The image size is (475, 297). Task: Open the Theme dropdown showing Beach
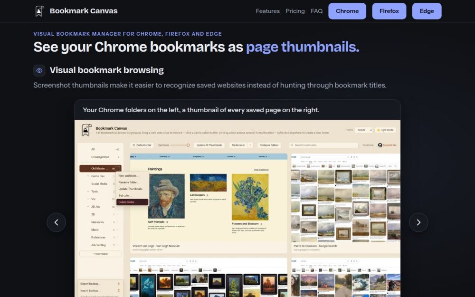[x=363, y=130]
